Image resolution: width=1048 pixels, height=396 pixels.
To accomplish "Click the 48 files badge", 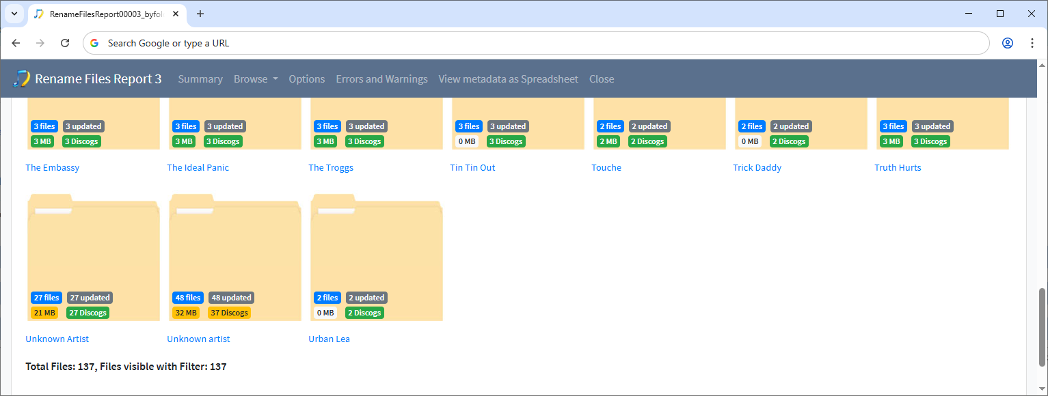I will point(188,298).
